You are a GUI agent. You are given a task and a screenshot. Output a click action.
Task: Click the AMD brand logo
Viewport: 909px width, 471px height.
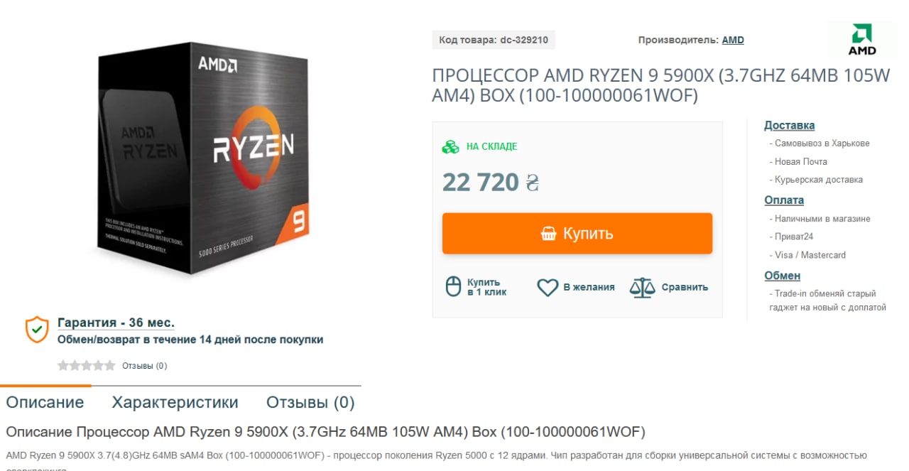[x=862, y=40]
